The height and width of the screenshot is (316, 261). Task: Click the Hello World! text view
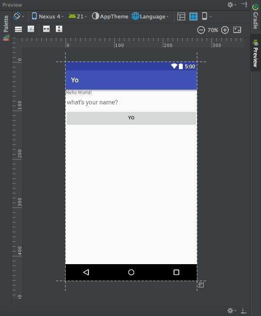[x=78, y=92]
